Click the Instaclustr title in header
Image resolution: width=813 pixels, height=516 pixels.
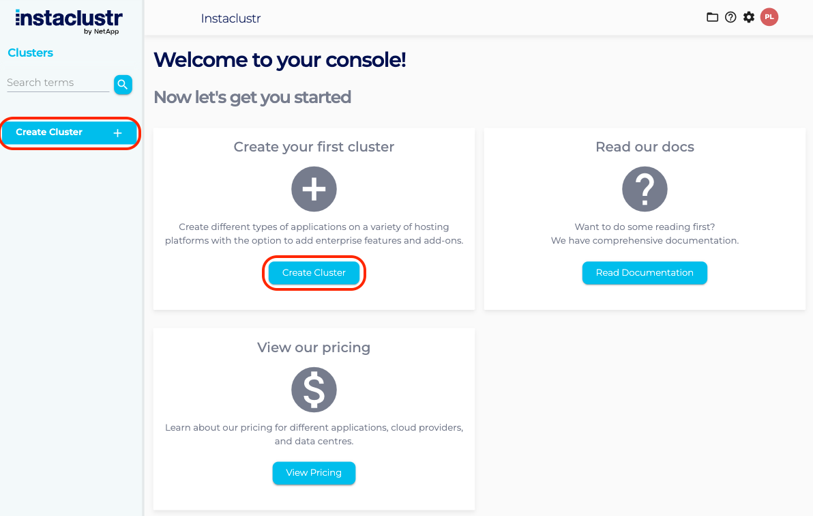[x=231, y=18]
